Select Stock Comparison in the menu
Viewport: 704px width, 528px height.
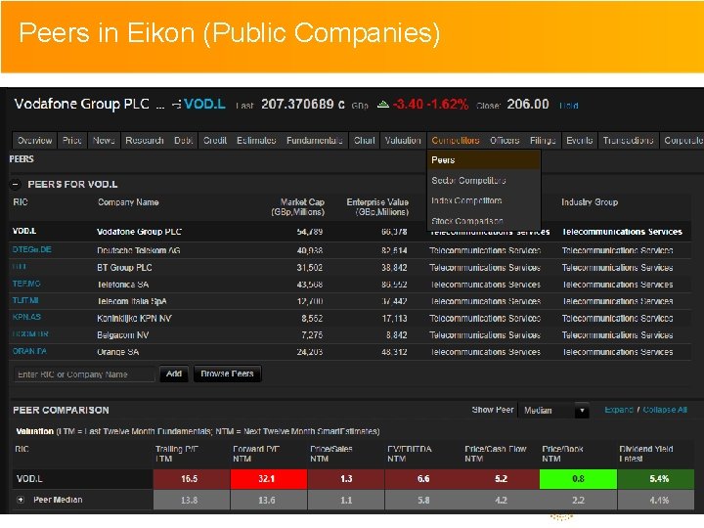[484, 221]
